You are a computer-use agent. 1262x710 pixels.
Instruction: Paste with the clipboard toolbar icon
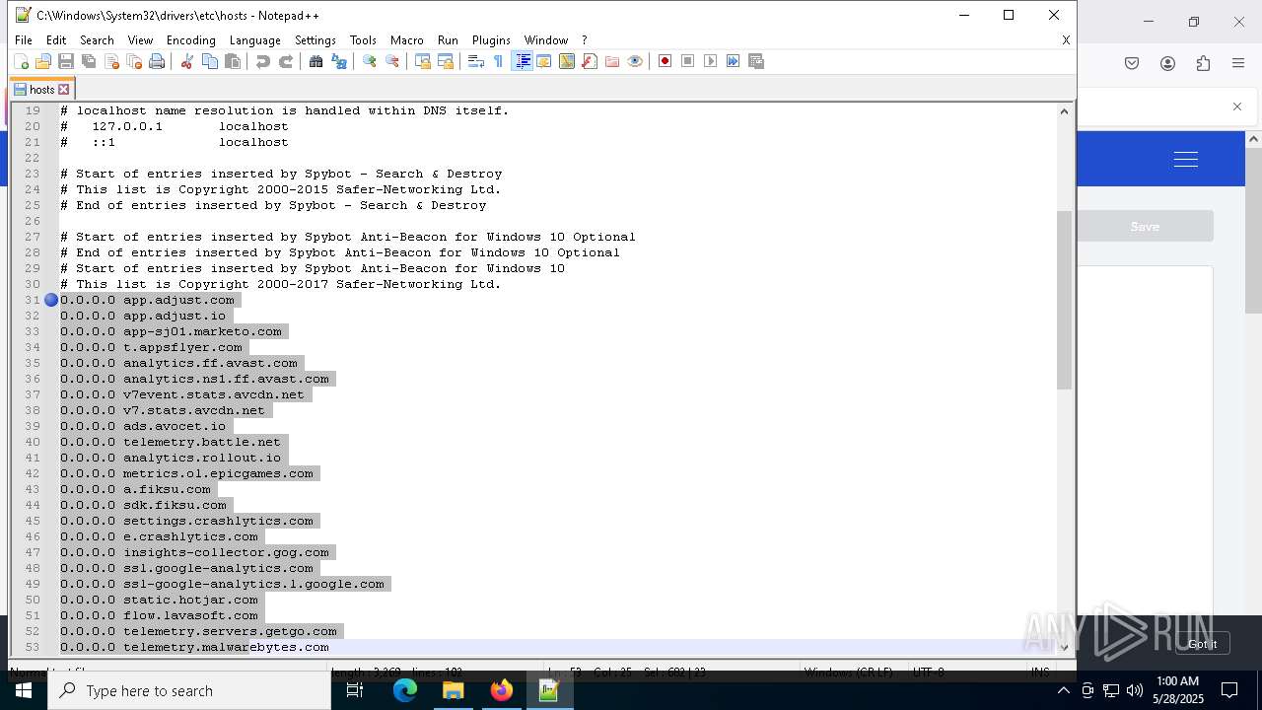(233, 61)
